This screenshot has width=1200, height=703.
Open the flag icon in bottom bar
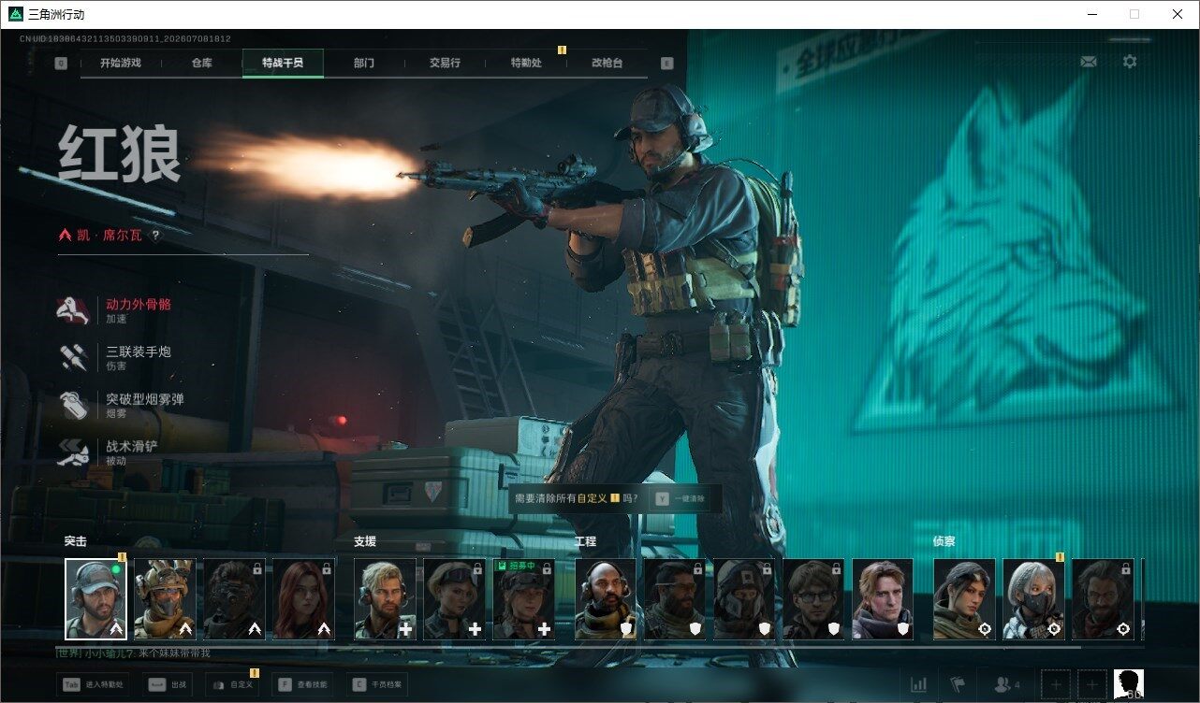[958, 685]
